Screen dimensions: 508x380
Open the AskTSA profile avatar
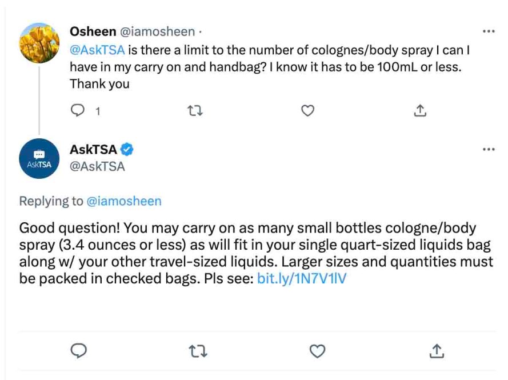click(x=39, y=159)
